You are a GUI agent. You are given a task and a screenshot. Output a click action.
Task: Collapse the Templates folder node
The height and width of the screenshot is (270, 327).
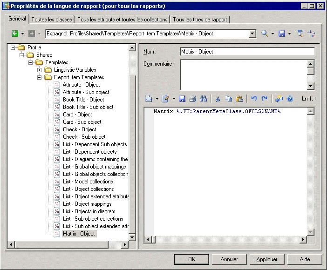pos(30,62)
